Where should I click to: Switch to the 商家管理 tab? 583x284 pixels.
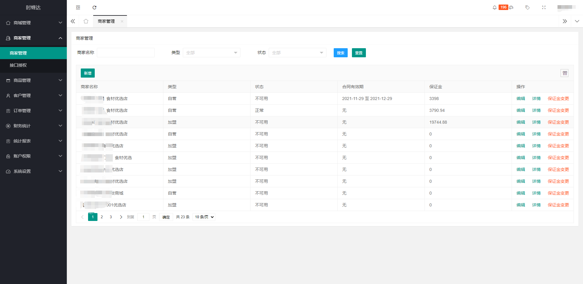(106, 21)
